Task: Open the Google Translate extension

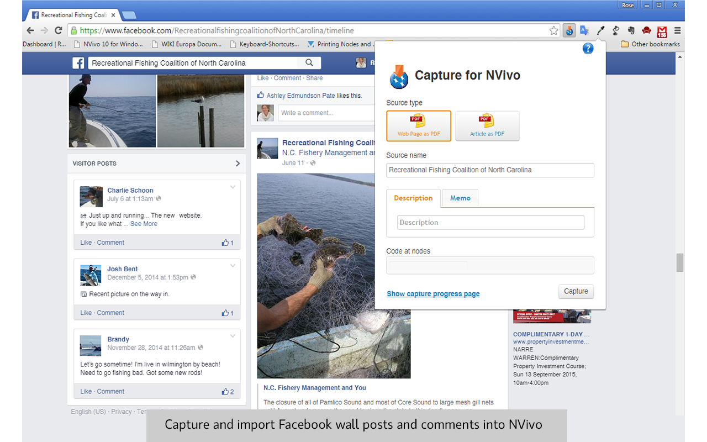Action: (x=584, y=31)
